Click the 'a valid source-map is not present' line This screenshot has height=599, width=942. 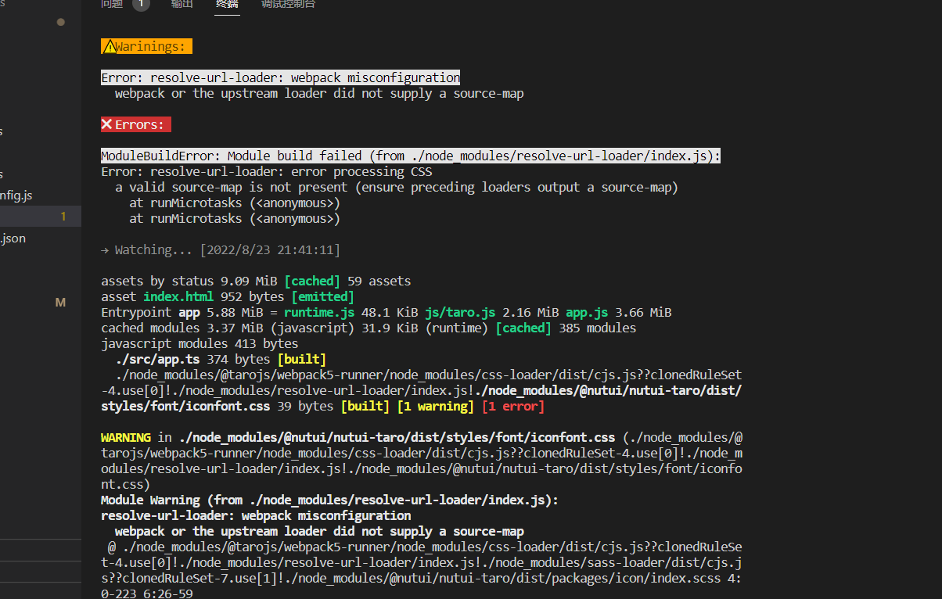397,187
